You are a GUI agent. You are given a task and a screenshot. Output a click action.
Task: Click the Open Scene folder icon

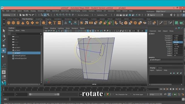pyautogui.click(x=24, y=15)
